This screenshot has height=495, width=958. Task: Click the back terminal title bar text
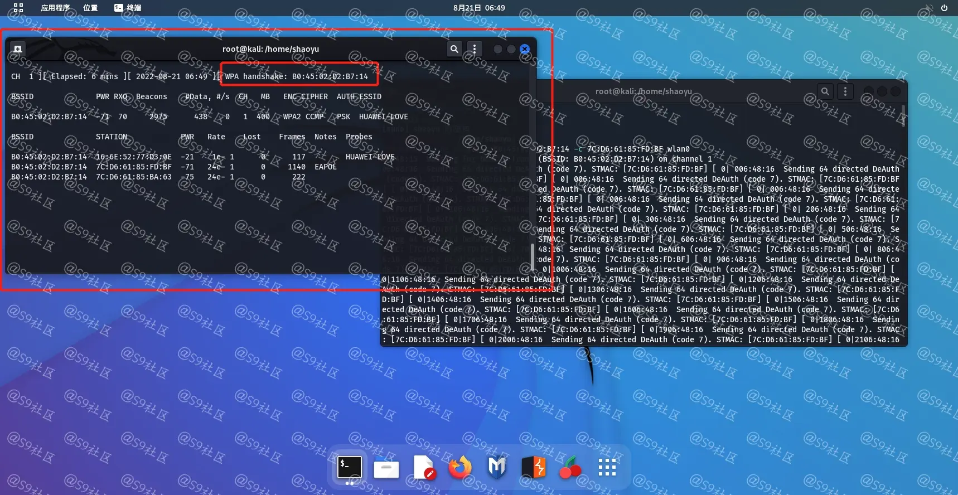pos(643,91)
